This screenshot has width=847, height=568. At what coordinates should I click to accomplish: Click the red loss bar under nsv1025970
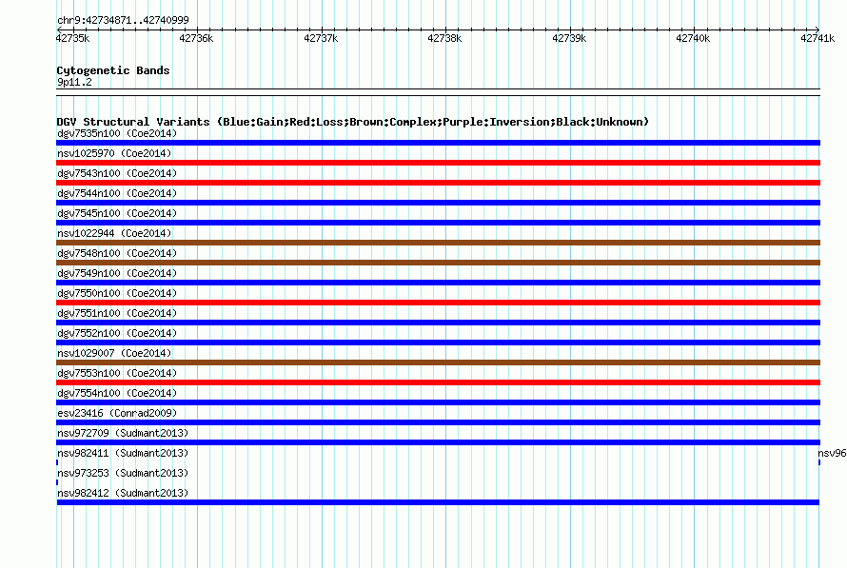[438, 163]
